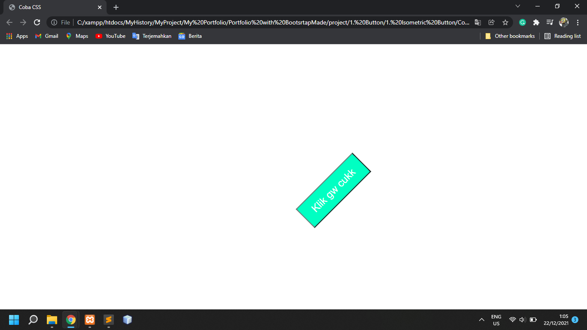The height and width of the screenshot is (330, 587).
Task: Open the YouTube bookmark
Action: pyautogui.click(x=110, y=36)
